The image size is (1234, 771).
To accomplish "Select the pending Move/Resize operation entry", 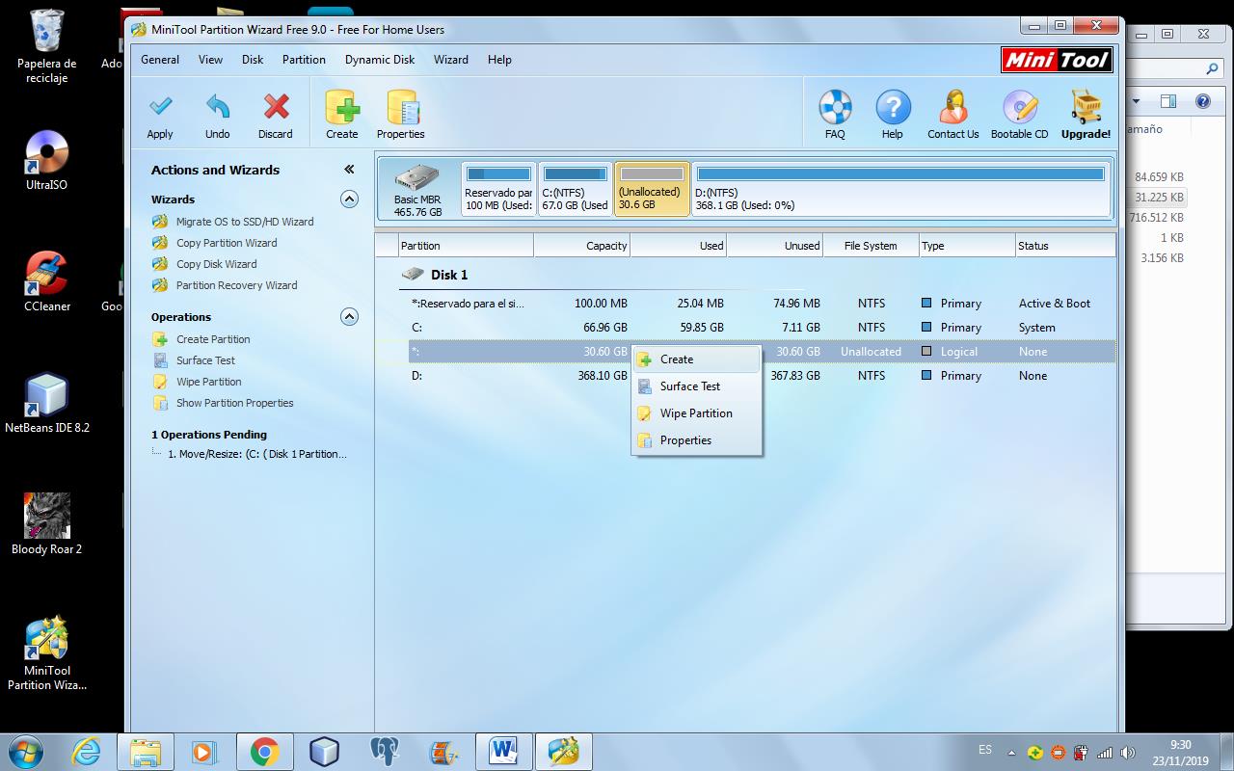I will (x=257, y=454).
